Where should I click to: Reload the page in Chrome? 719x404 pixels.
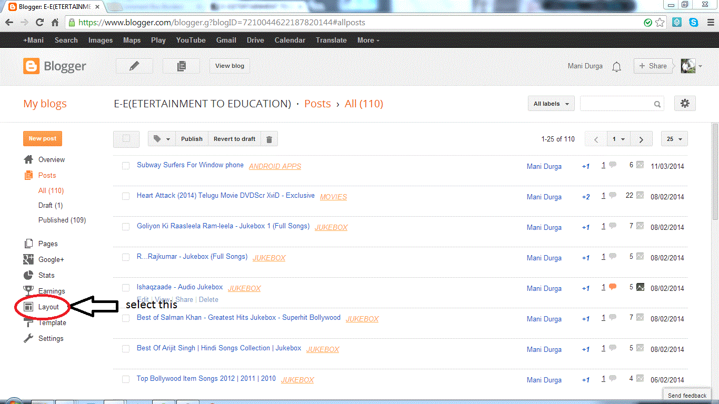point(39,23)
